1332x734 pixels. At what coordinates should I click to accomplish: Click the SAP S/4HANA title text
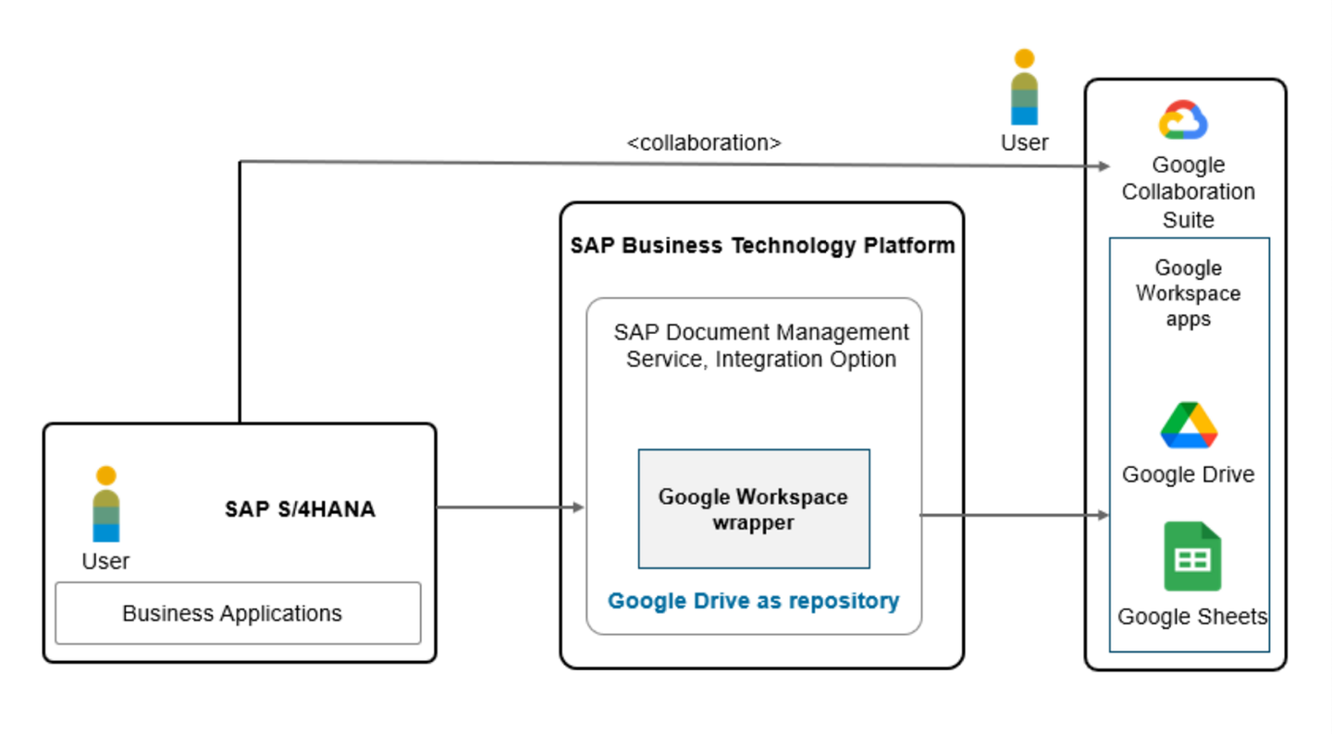301,509
